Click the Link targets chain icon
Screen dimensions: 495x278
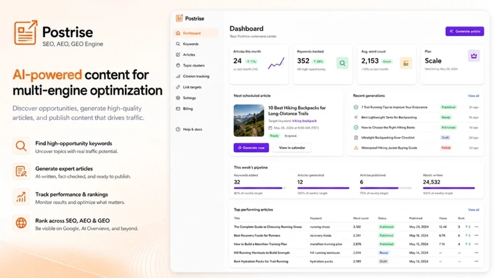point(178,87)
